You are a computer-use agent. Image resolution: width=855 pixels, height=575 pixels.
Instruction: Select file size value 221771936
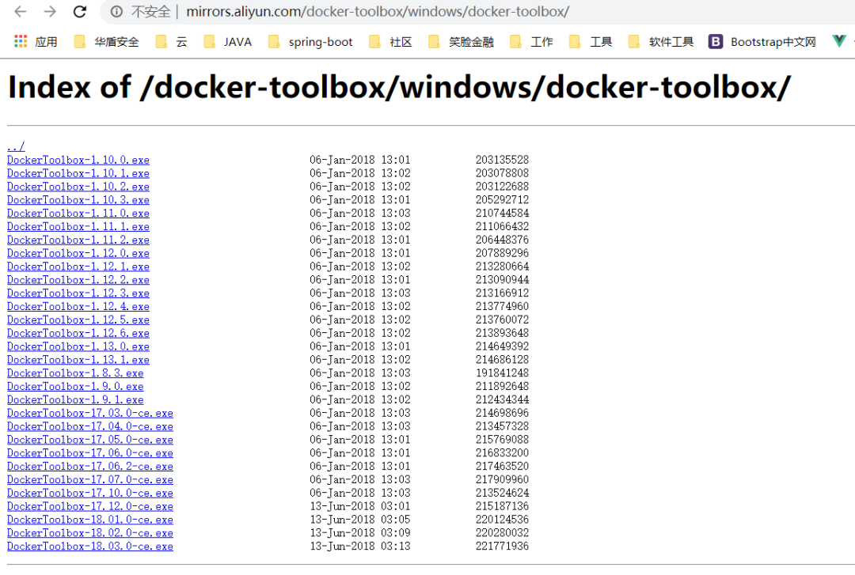(x=502, y=546)
